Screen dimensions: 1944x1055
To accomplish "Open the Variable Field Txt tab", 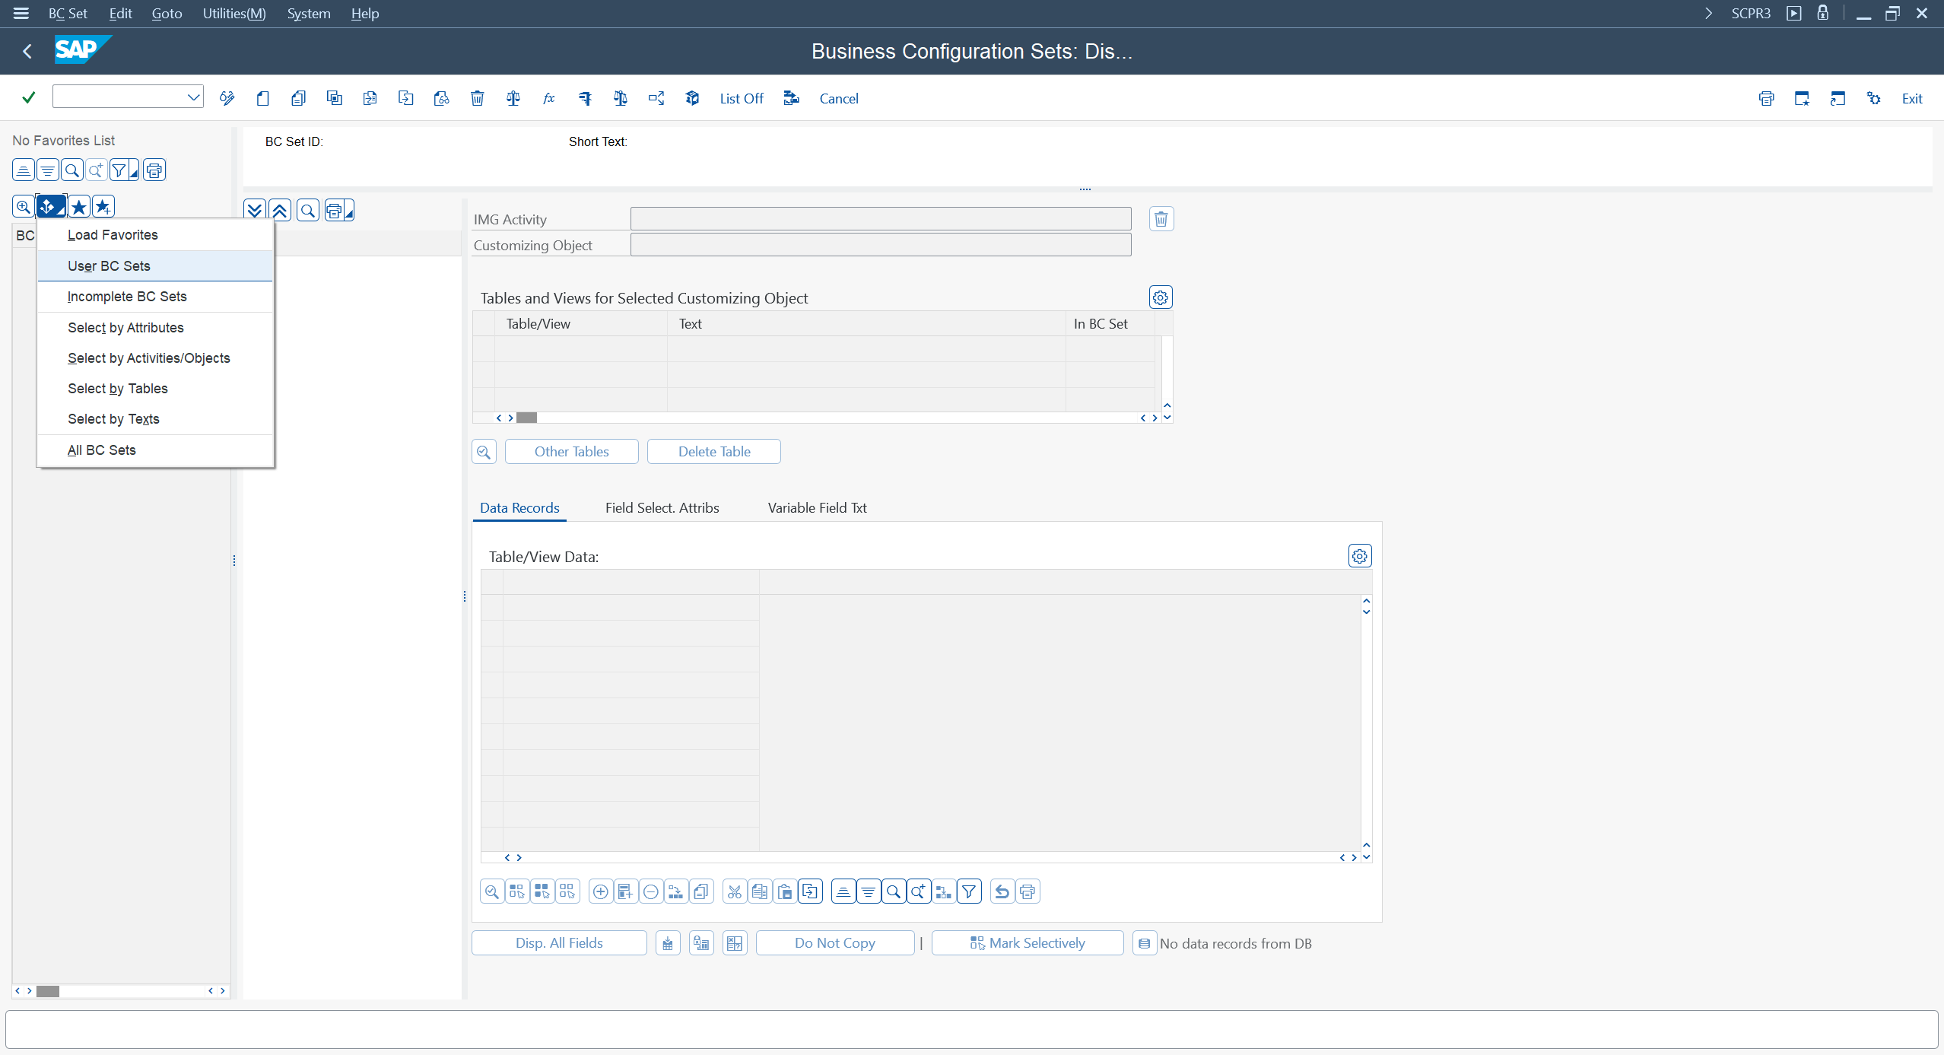I will pyautogui.click(x=817, y=508).
